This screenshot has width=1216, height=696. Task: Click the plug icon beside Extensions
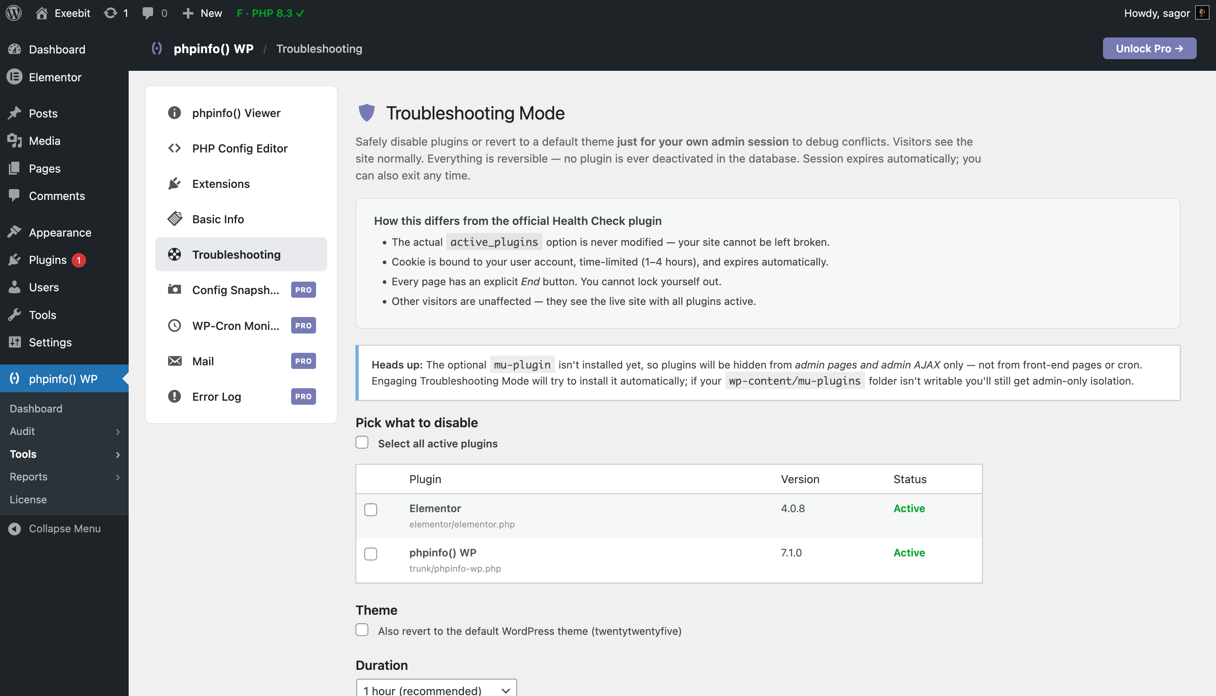pyautogui.click(x=175, y=183)
